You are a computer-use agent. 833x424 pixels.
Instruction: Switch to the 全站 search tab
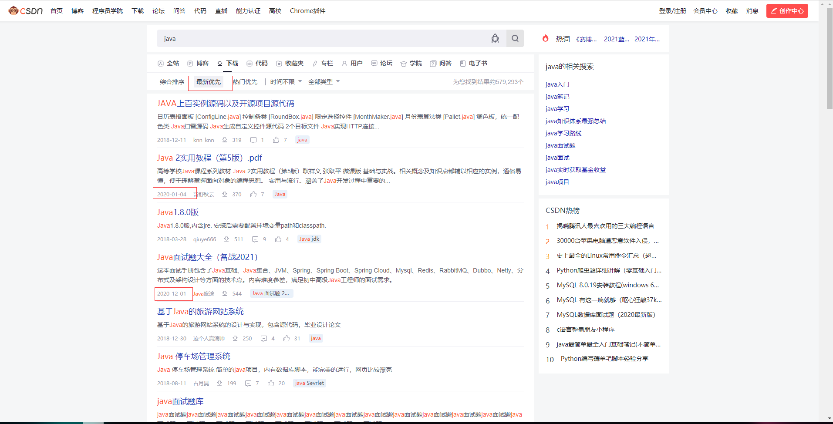point(169,63)
